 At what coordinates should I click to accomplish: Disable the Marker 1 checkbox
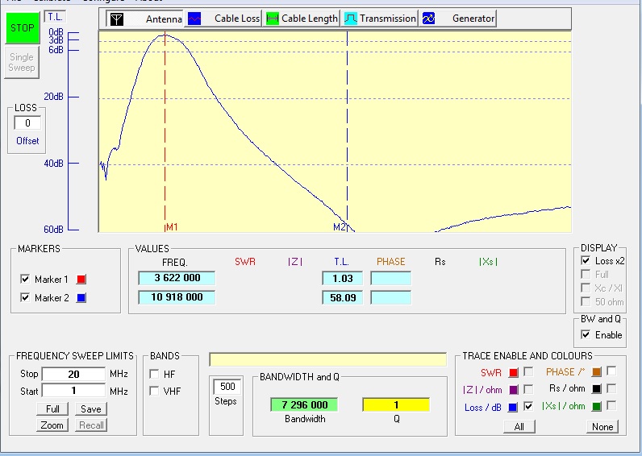coord(24,280)
